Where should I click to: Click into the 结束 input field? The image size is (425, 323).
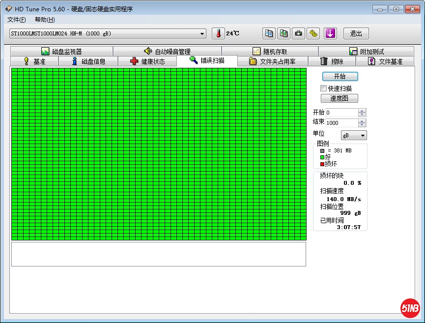pos(341,123)
